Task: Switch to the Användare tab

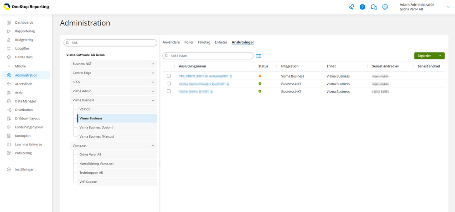Action: point(171,42)
